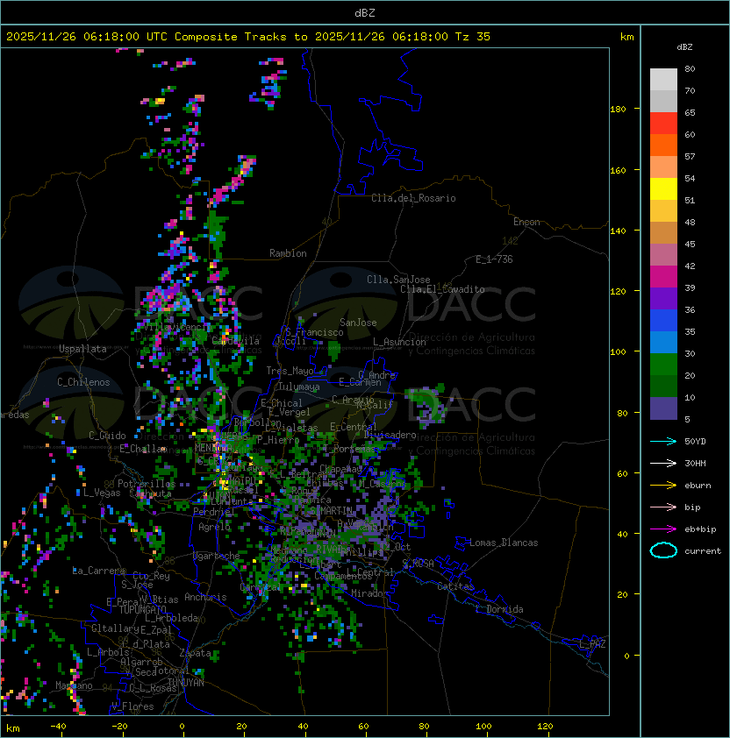Image resolution: width=730 pixels, height=738 pixels.
Task: Click the 'Lomas_Blancas' place label
Action: coord(504,543)
